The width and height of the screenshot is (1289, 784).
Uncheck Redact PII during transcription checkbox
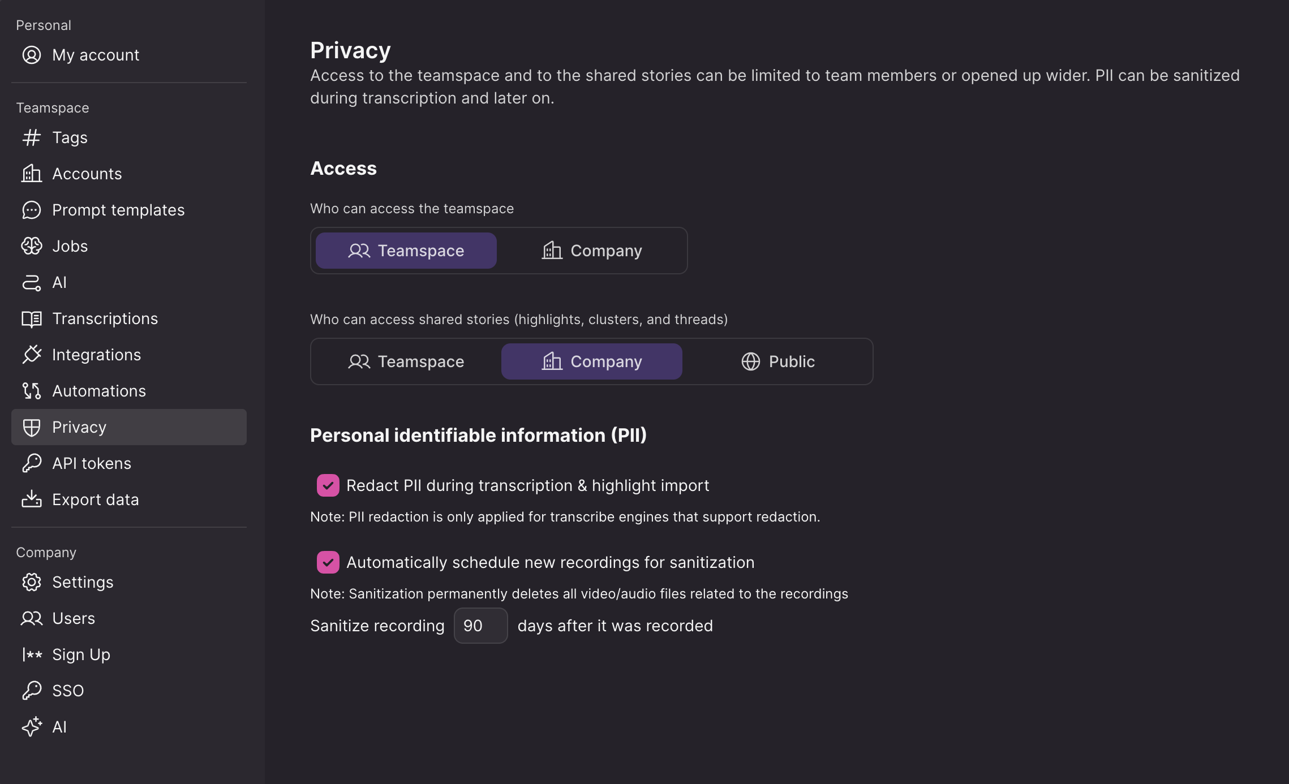(328, 485)
